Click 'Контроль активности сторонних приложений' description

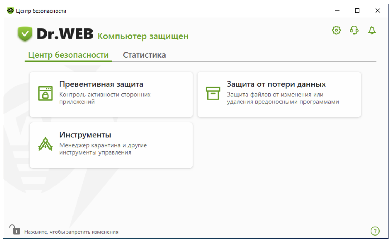pos(105,98)
